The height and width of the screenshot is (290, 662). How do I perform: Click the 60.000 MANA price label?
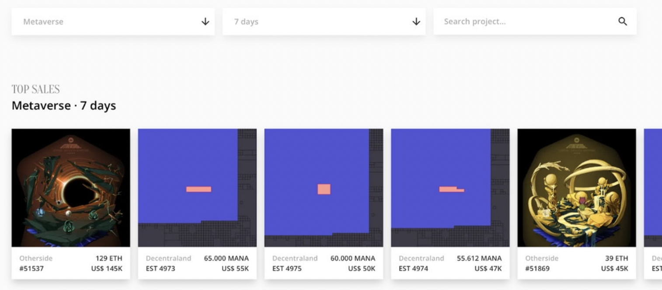point(352,258)
